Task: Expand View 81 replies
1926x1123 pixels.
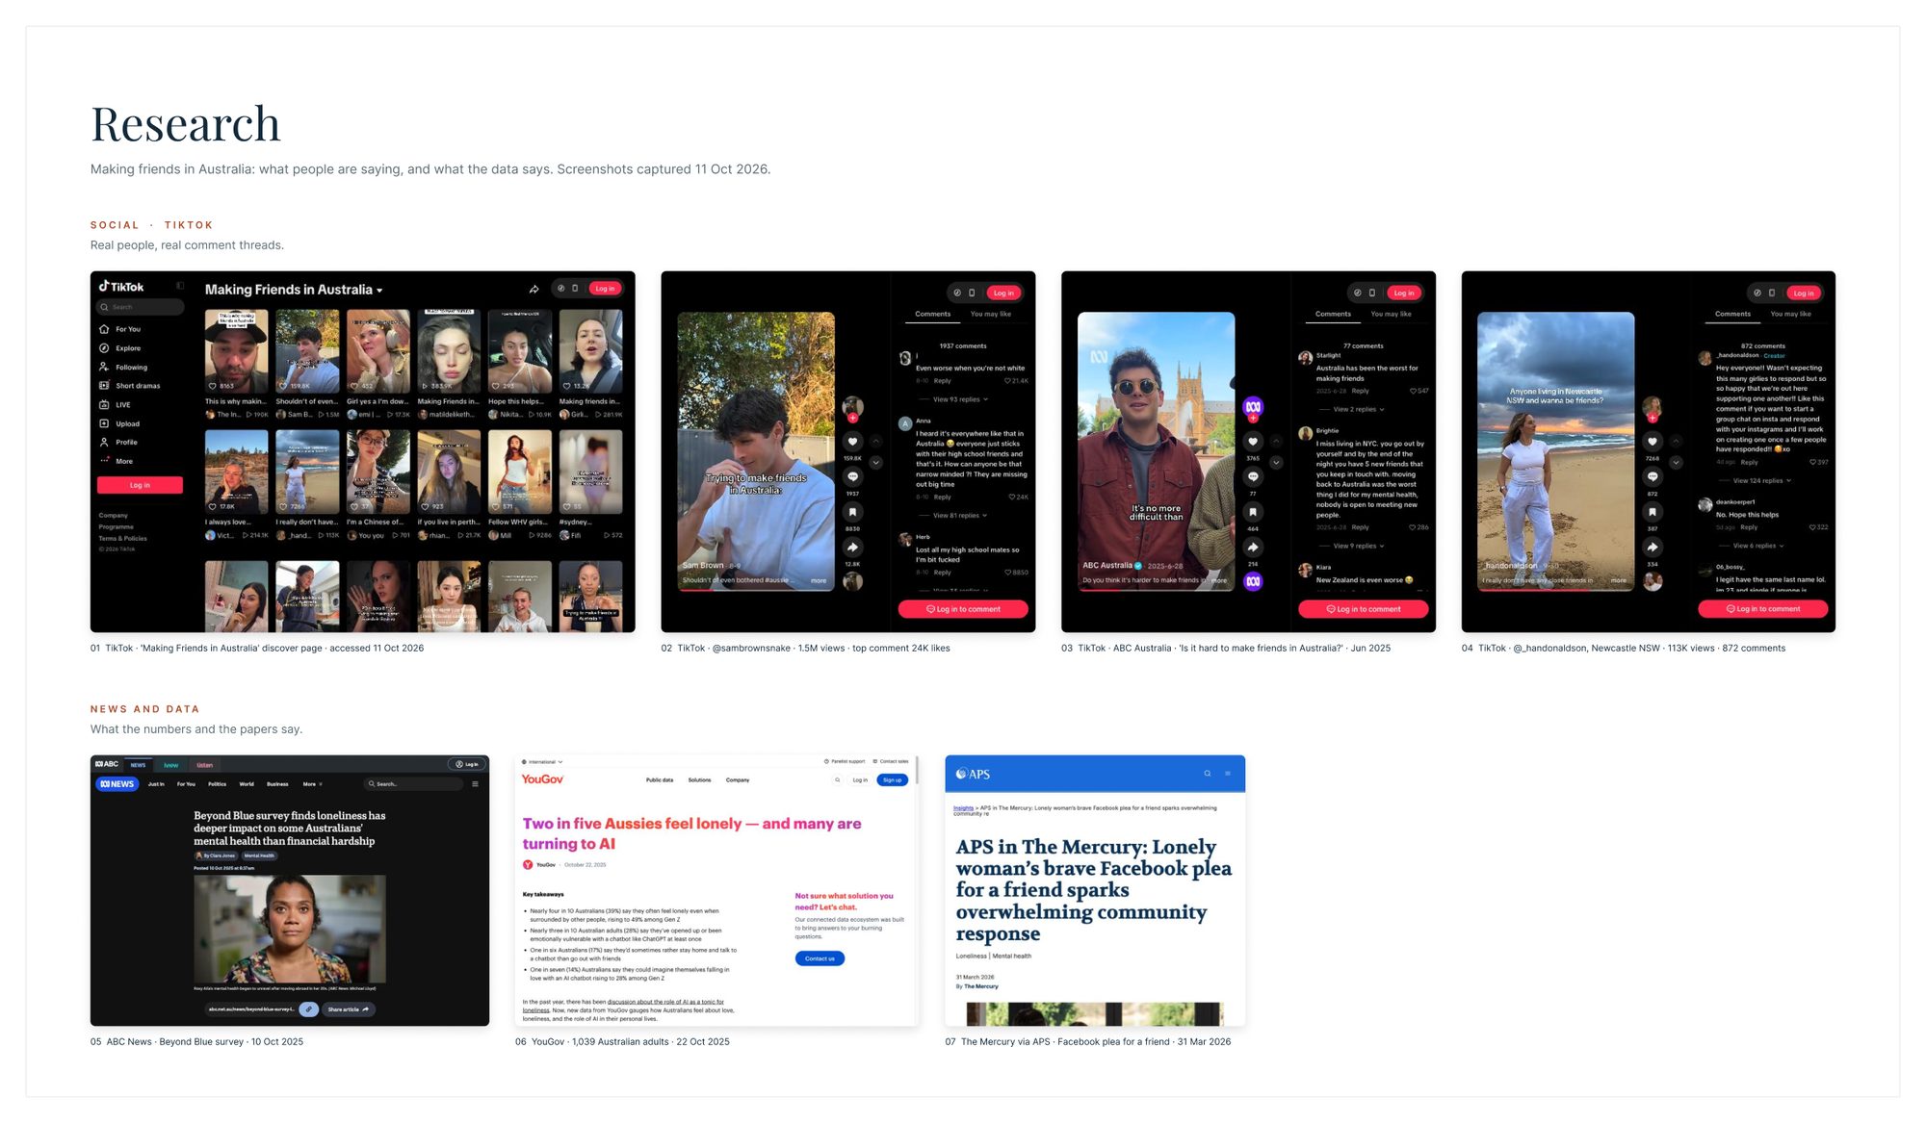Action: click(x=954, y=516)
